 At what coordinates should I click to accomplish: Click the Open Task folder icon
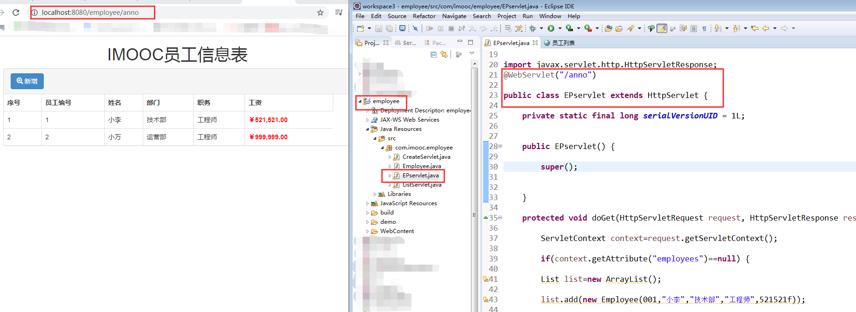coord(619,28)
